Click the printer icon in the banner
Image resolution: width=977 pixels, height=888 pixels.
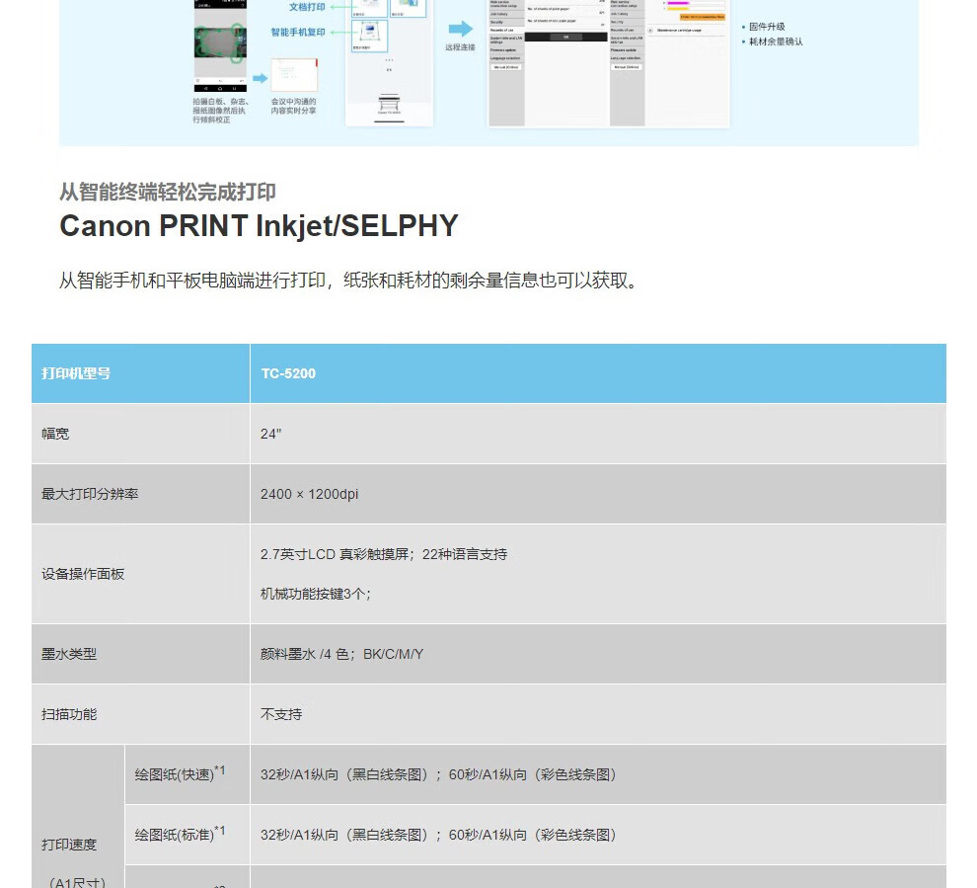pos(390,104)
